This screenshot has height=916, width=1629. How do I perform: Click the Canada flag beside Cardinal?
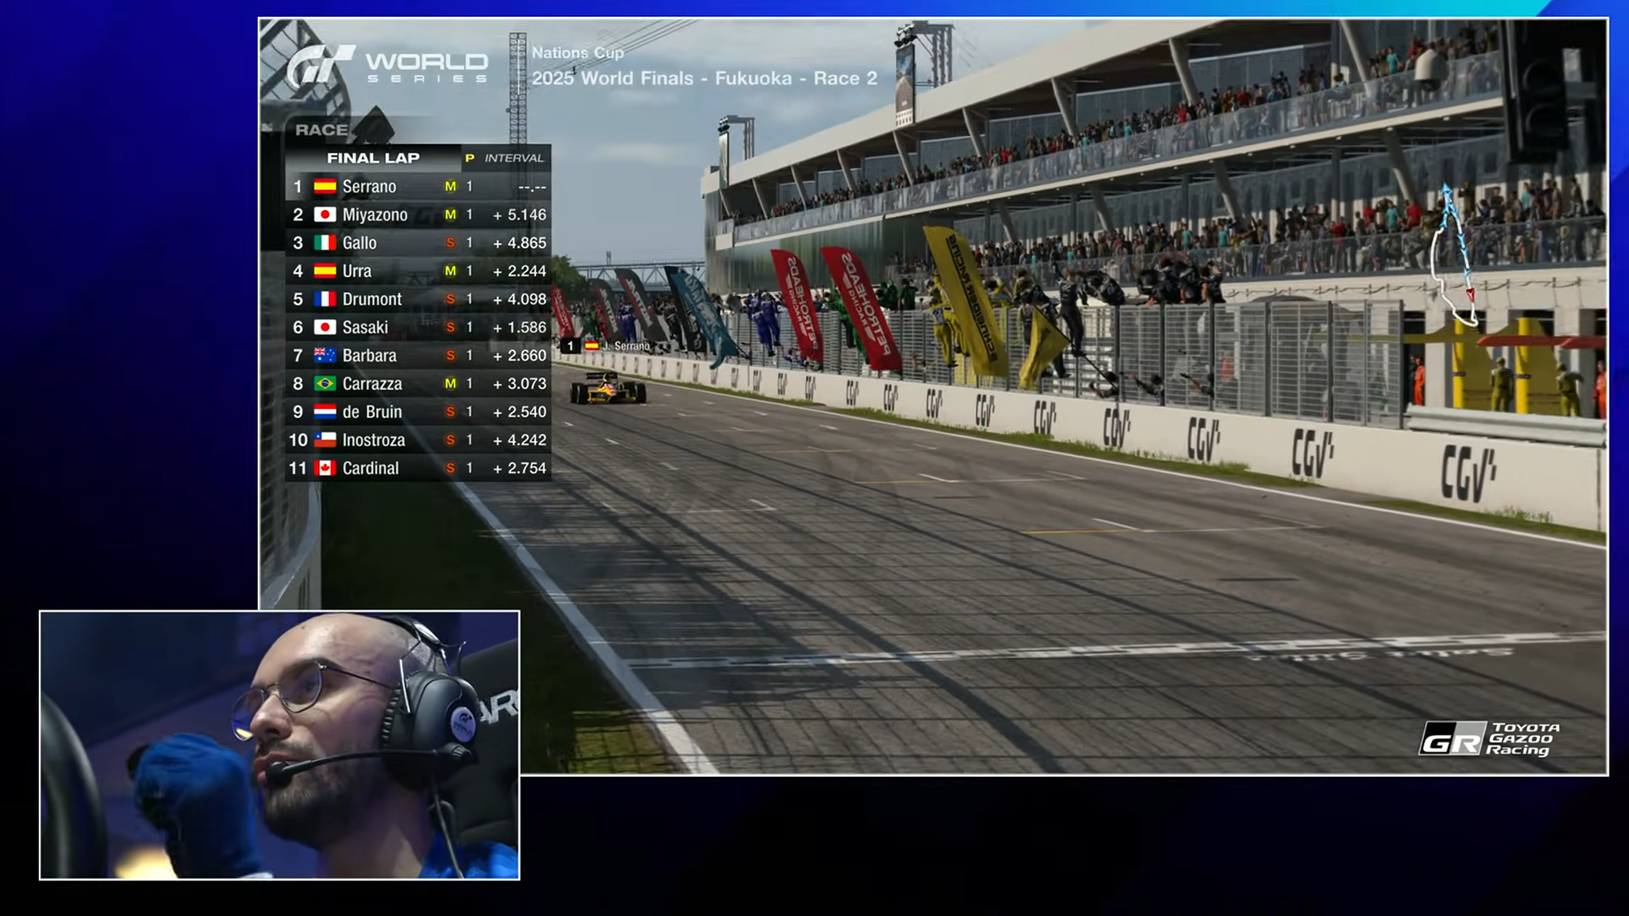[324, 468]
